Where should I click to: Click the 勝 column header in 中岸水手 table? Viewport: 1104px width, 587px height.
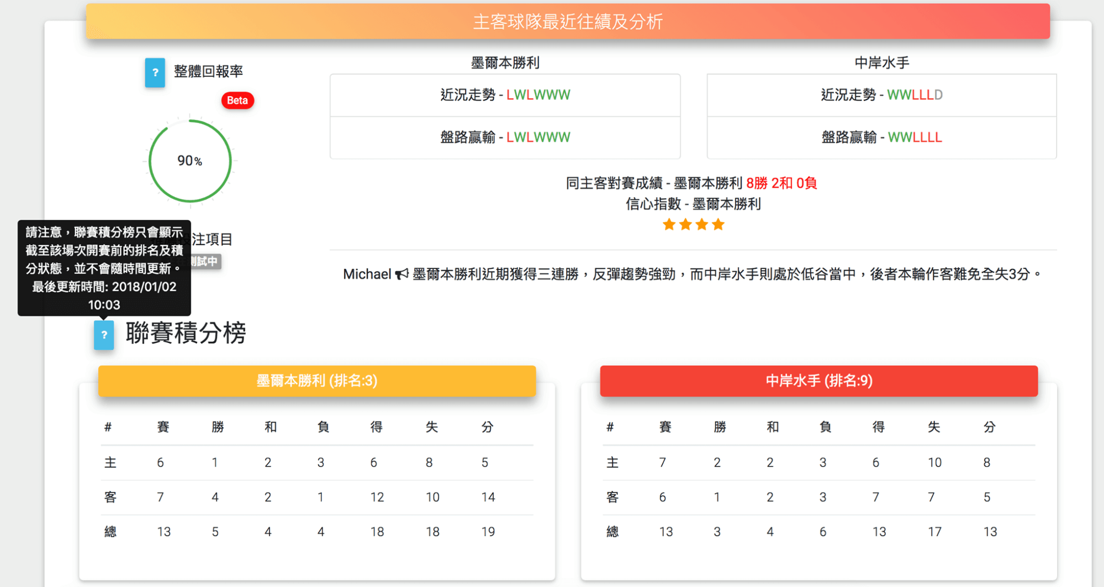(x=720, y=427)
